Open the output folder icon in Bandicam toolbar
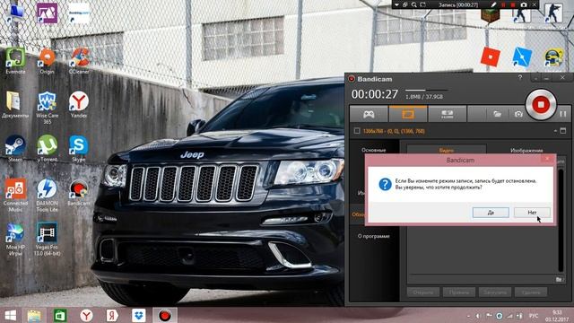 click(497, 114)
